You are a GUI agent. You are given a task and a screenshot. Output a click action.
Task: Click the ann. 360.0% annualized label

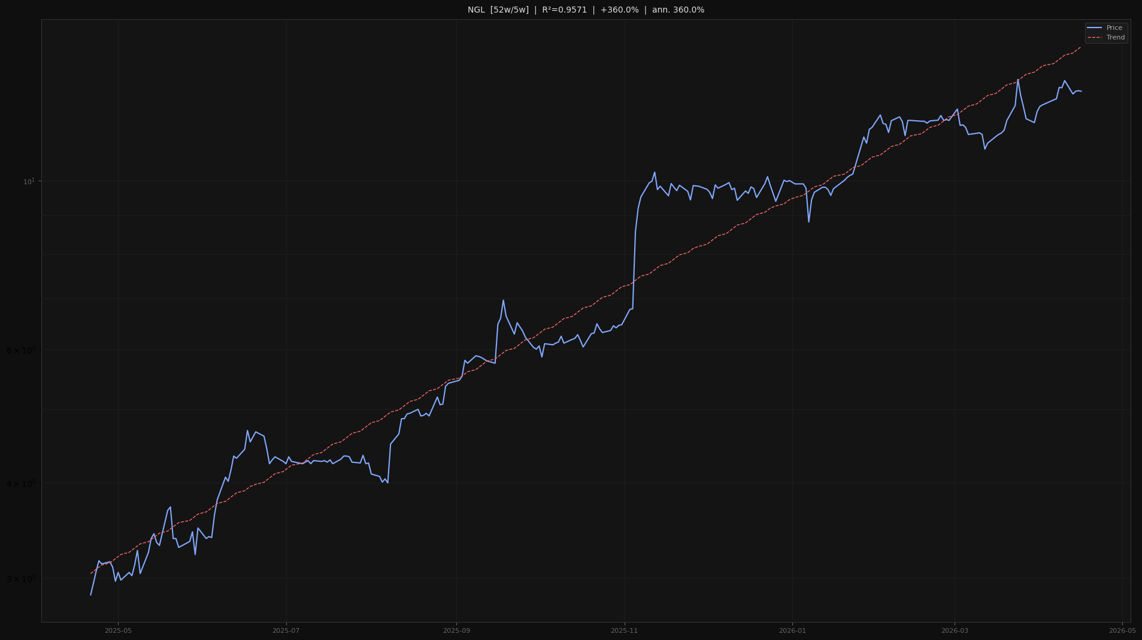pos(678,10)
